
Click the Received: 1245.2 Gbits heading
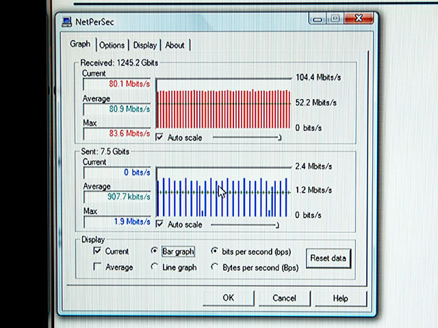click(119, 63)
